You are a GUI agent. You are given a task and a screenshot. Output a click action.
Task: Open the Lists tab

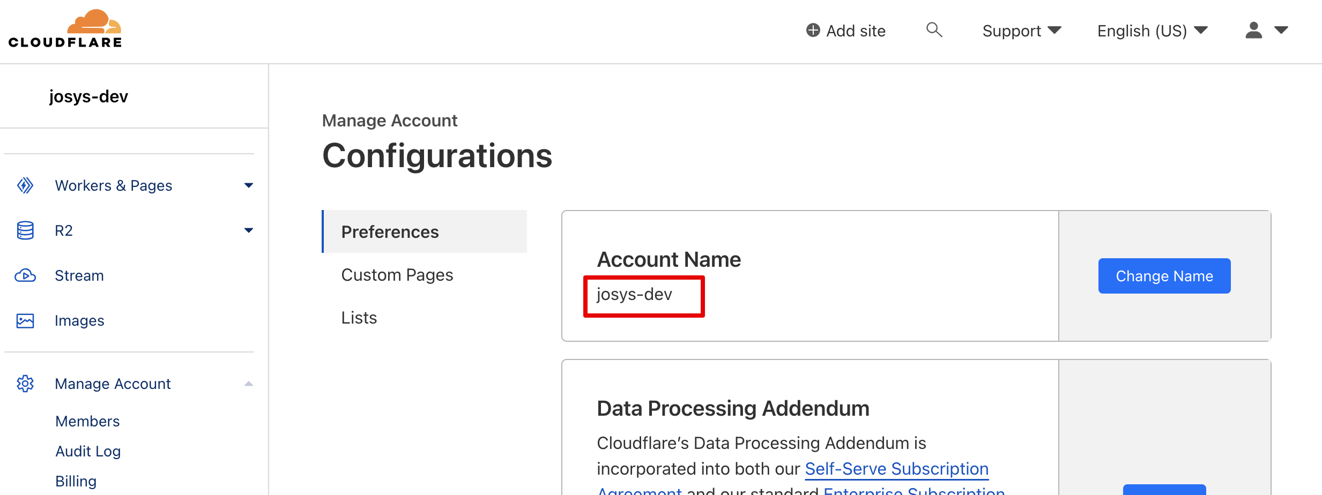click(x=359, y=318)
